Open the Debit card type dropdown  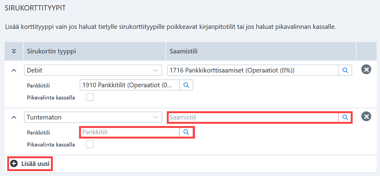click(93, 70)
